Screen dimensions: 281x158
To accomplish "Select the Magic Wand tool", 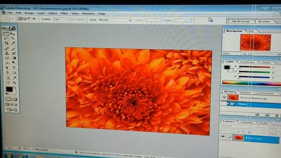I will pos(13,39).
